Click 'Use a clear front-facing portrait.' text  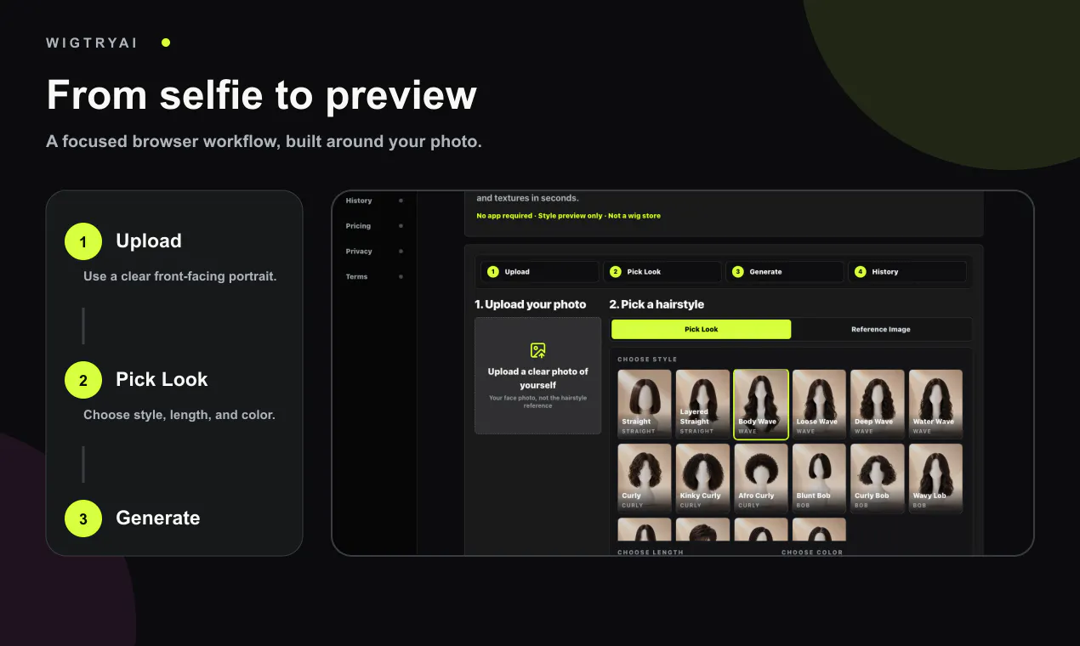(180, 276)
